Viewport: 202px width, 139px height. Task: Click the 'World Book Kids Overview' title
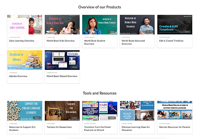[61, 41]
